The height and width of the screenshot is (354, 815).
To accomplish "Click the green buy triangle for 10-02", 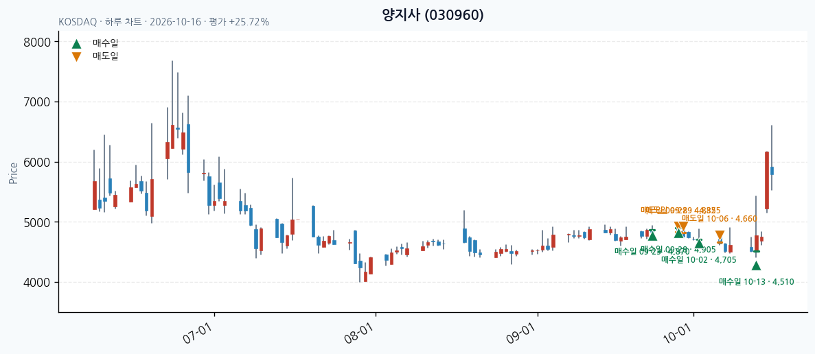I will pos(699,244).
